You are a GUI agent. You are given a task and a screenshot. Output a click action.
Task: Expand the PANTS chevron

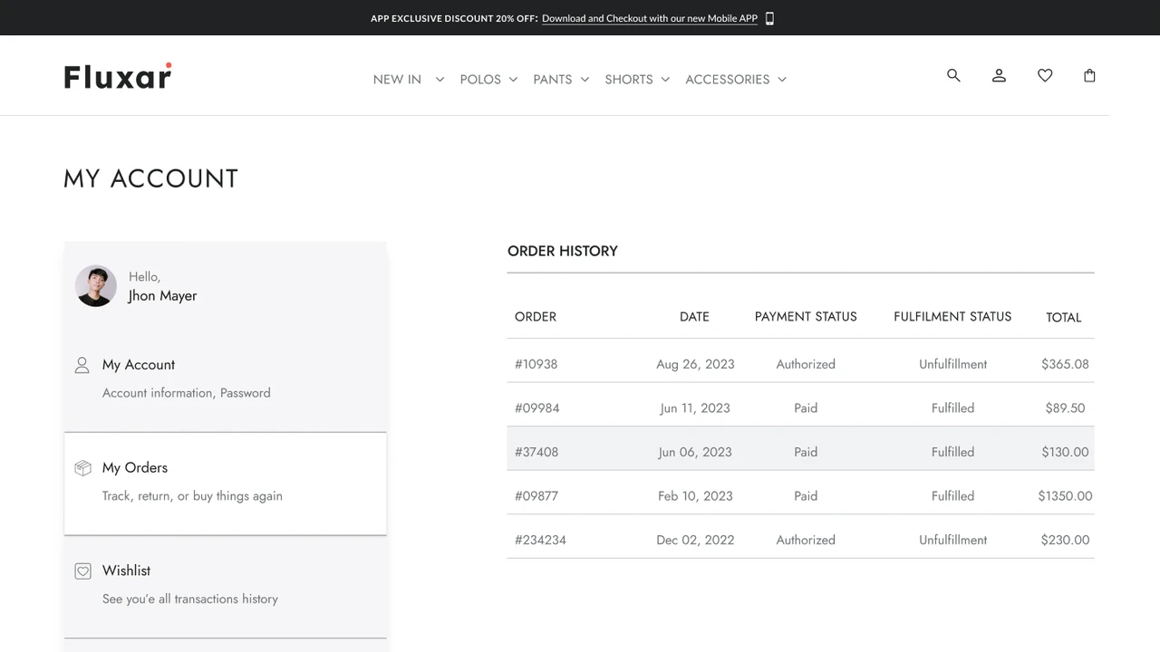(585, 80)
